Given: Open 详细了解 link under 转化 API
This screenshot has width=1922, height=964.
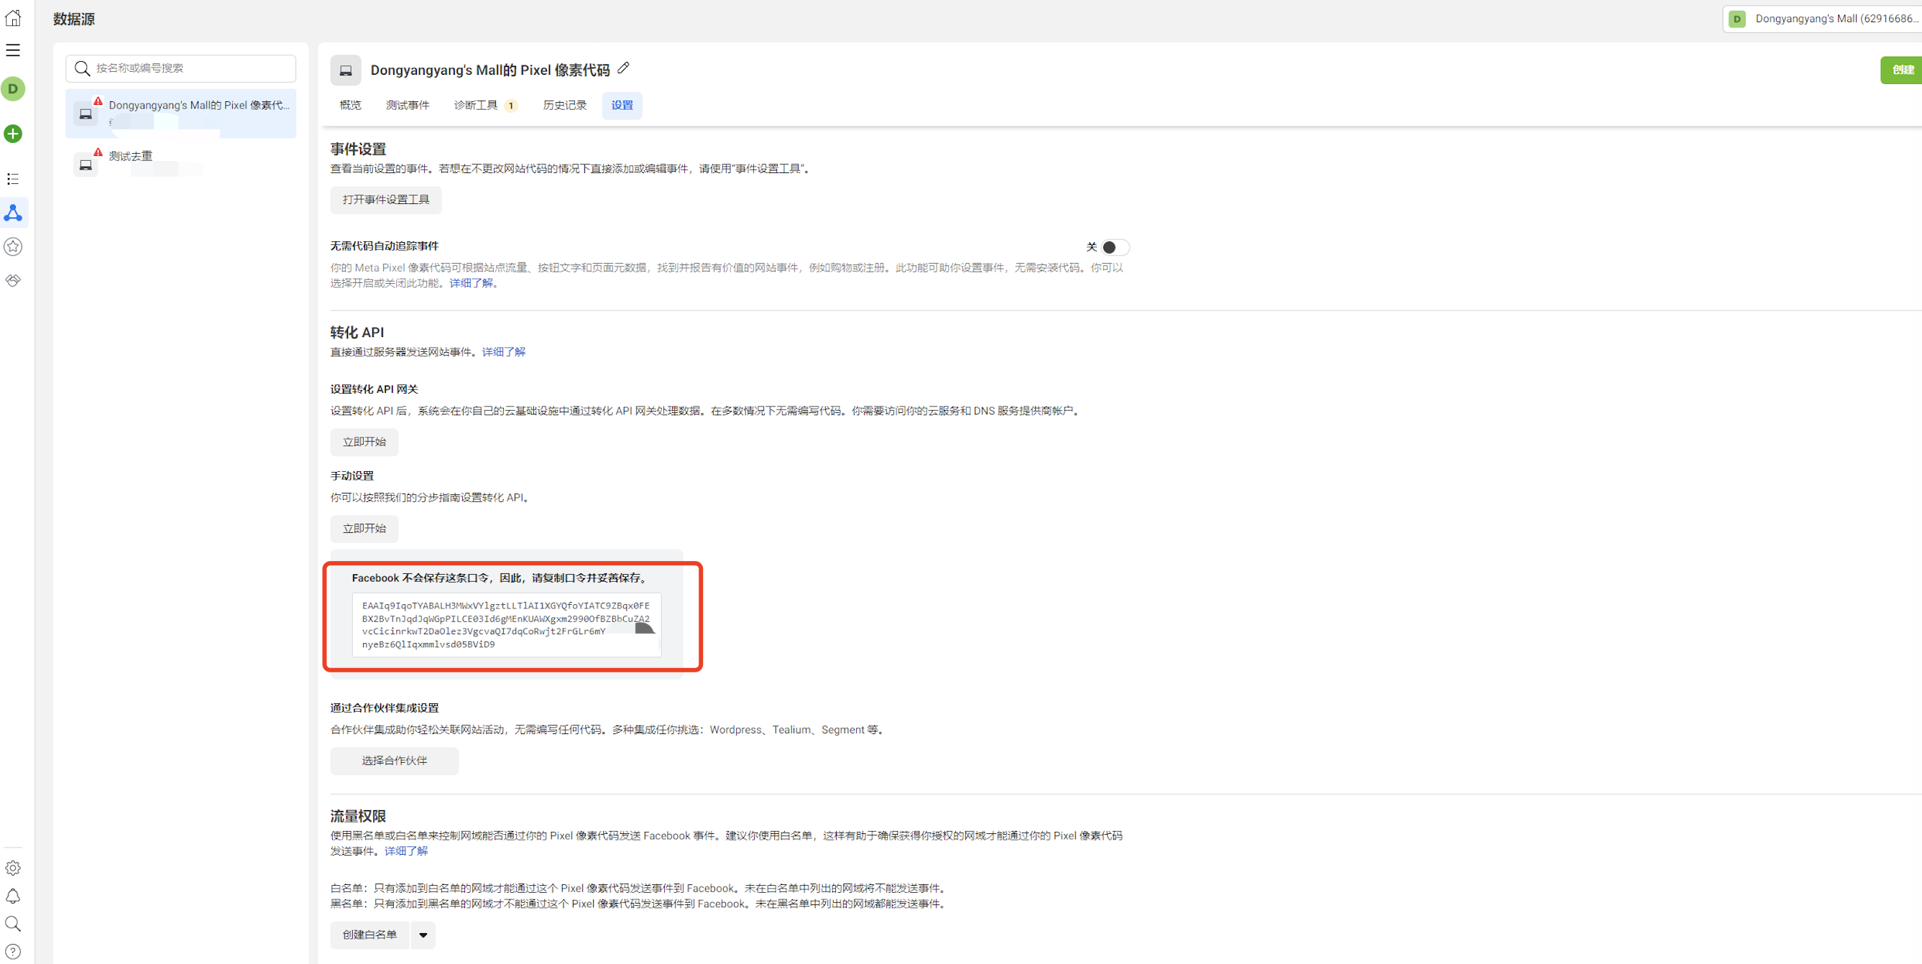Looking at the screenshot, I should (504, 352).
